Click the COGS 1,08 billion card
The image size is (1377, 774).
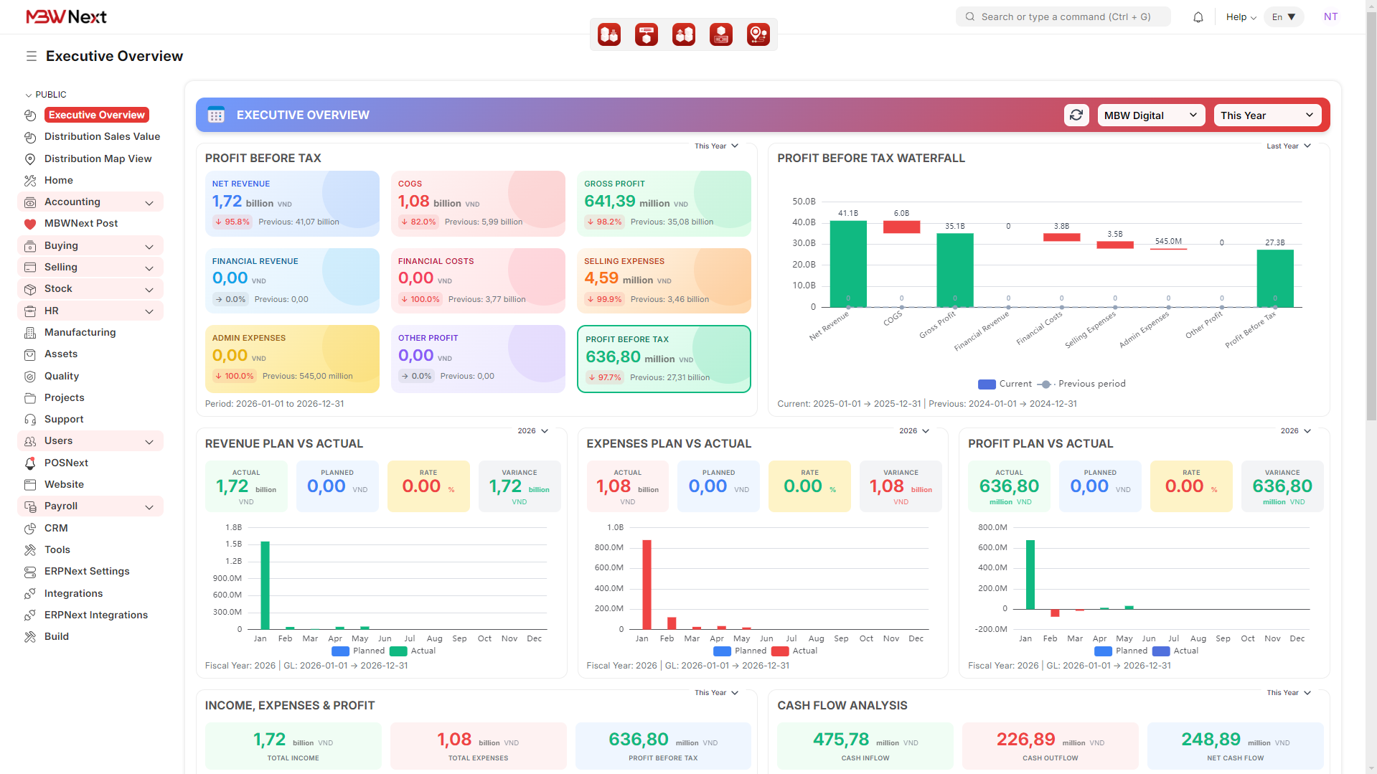478,204
